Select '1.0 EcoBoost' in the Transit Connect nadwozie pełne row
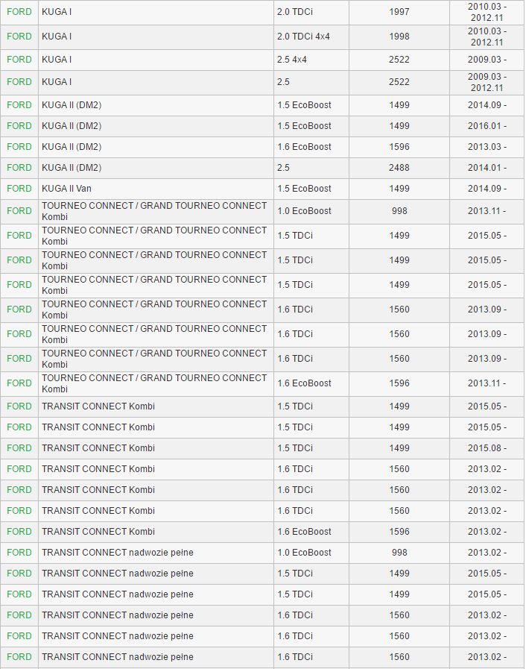 (304, 553)
